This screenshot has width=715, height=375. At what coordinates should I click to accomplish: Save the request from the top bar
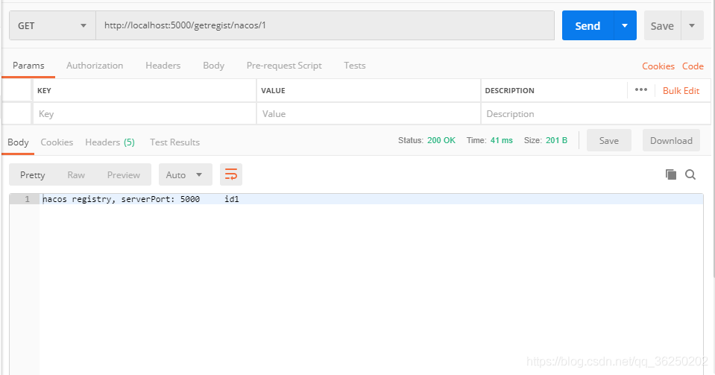(x=662, y=25)
